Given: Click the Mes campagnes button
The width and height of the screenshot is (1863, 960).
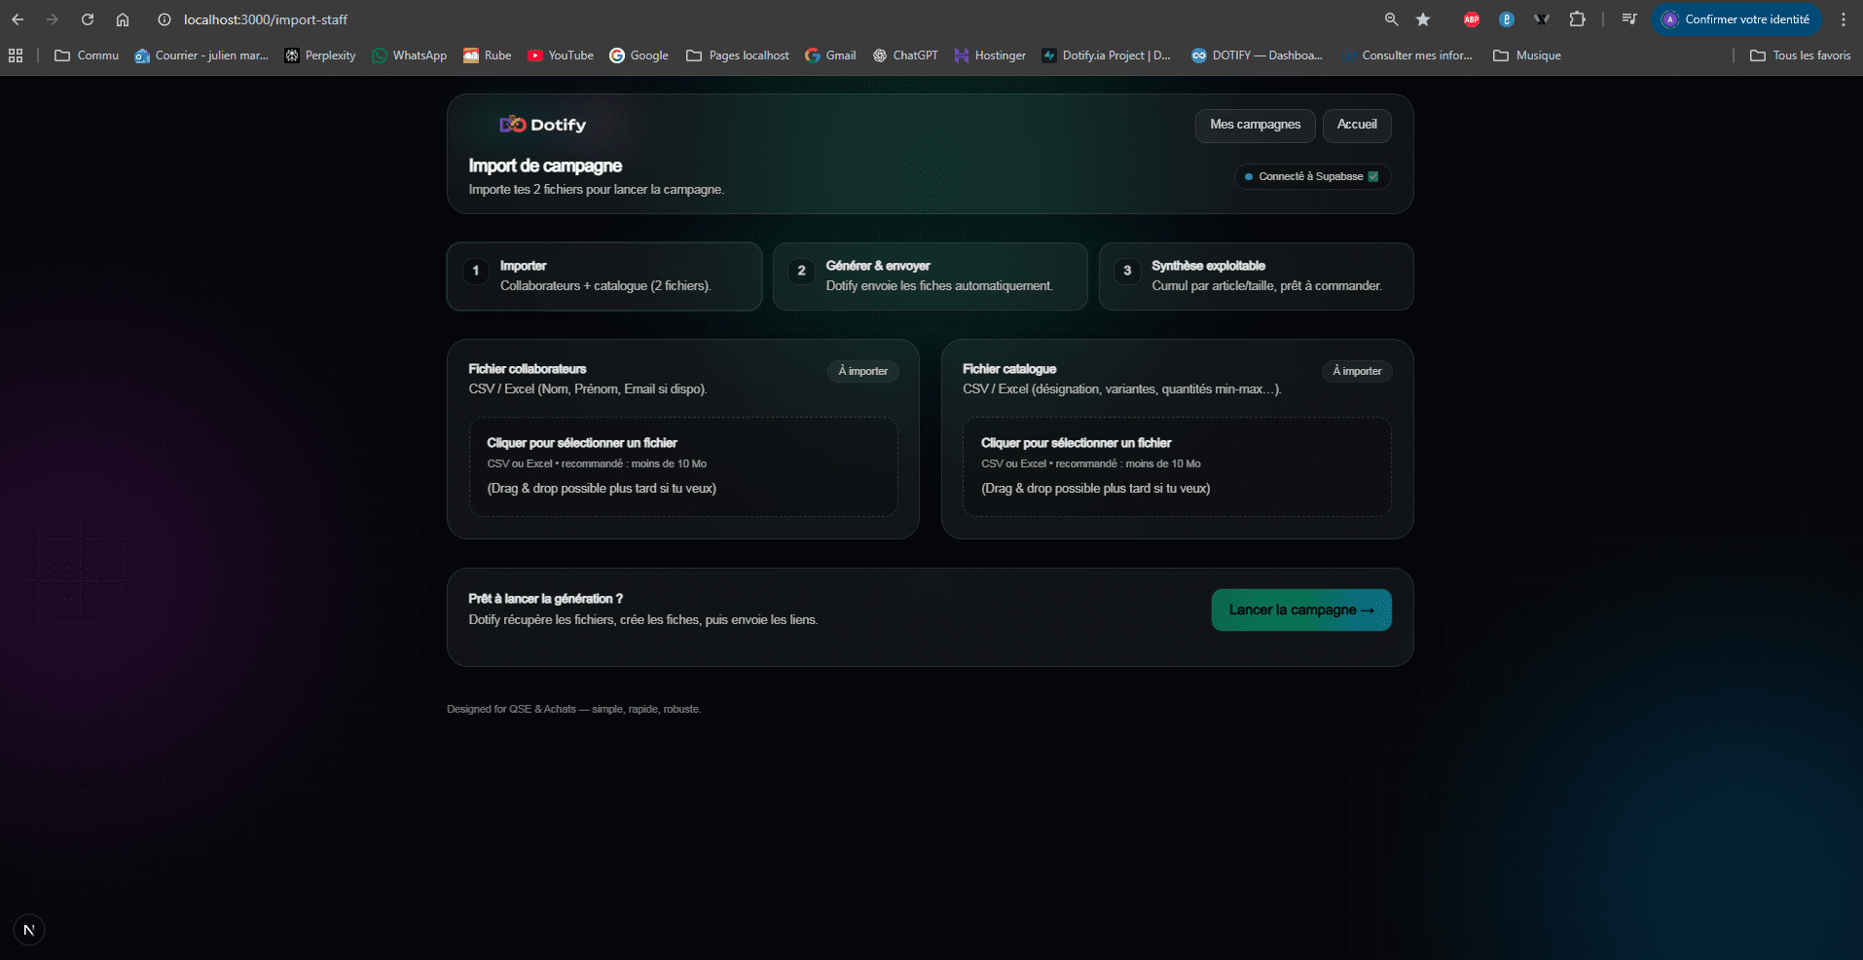Looking at the screenshot, I should click(1255, 126).
